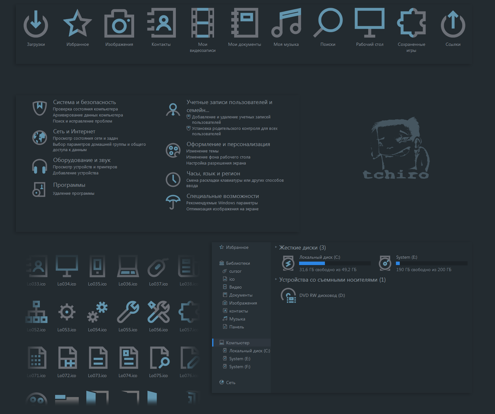Click Локальный диск (C:) usage bar
This screenshot has width=495, height=414.
coord(335,263)
